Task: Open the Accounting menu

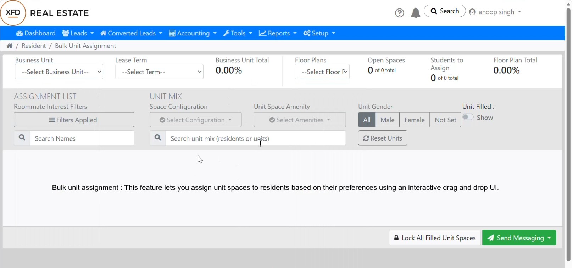Action: point(193,33)
